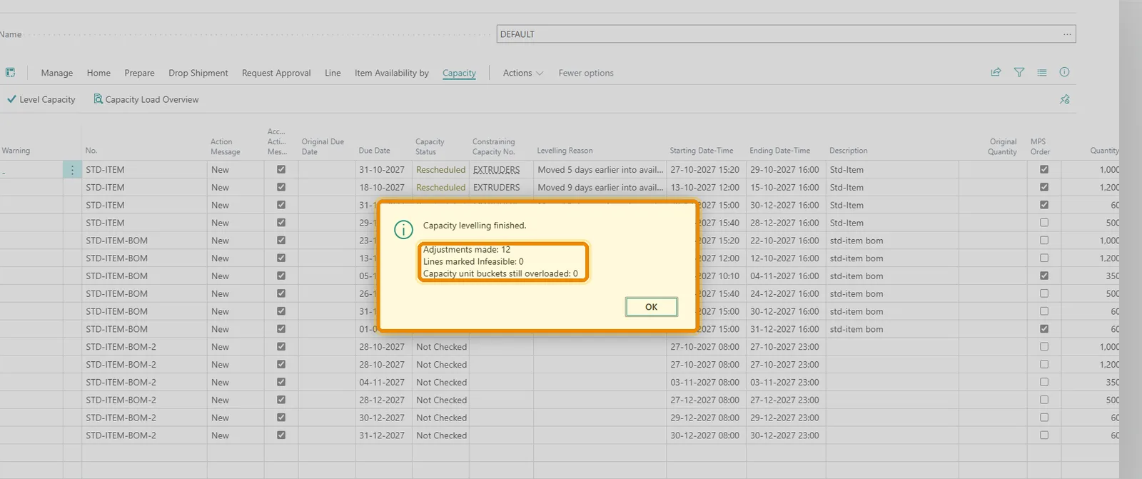Open the Drop Shipment menu
The height and width of the screenshot is (479, 1142).
click(x=198, y=73)
